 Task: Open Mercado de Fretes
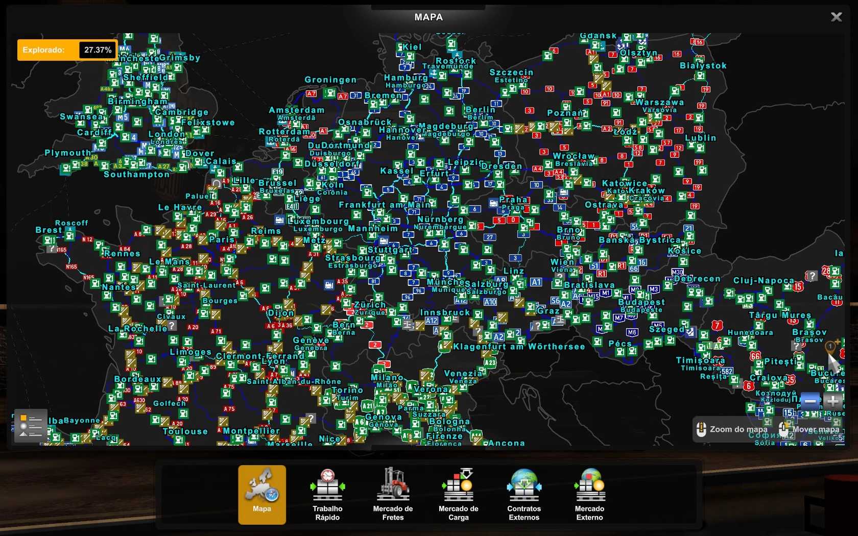393,494
